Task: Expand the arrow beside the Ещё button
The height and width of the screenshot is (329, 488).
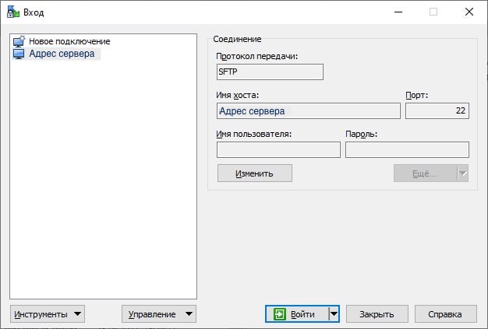Action: [462, 173]
